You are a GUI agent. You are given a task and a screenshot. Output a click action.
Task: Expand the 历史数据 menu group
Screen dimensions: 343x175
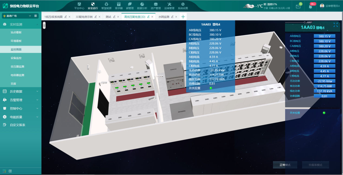(21, 91)
